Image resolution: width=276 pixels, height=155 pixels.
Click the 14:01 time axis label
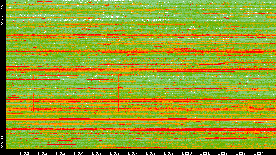pos(24,153)
